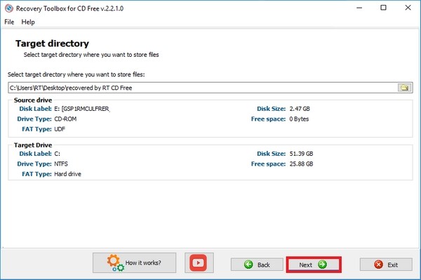Image resolution: width=421 pixels, height=280 pixels.
Task: Open the Help menu
Action: 28,22
